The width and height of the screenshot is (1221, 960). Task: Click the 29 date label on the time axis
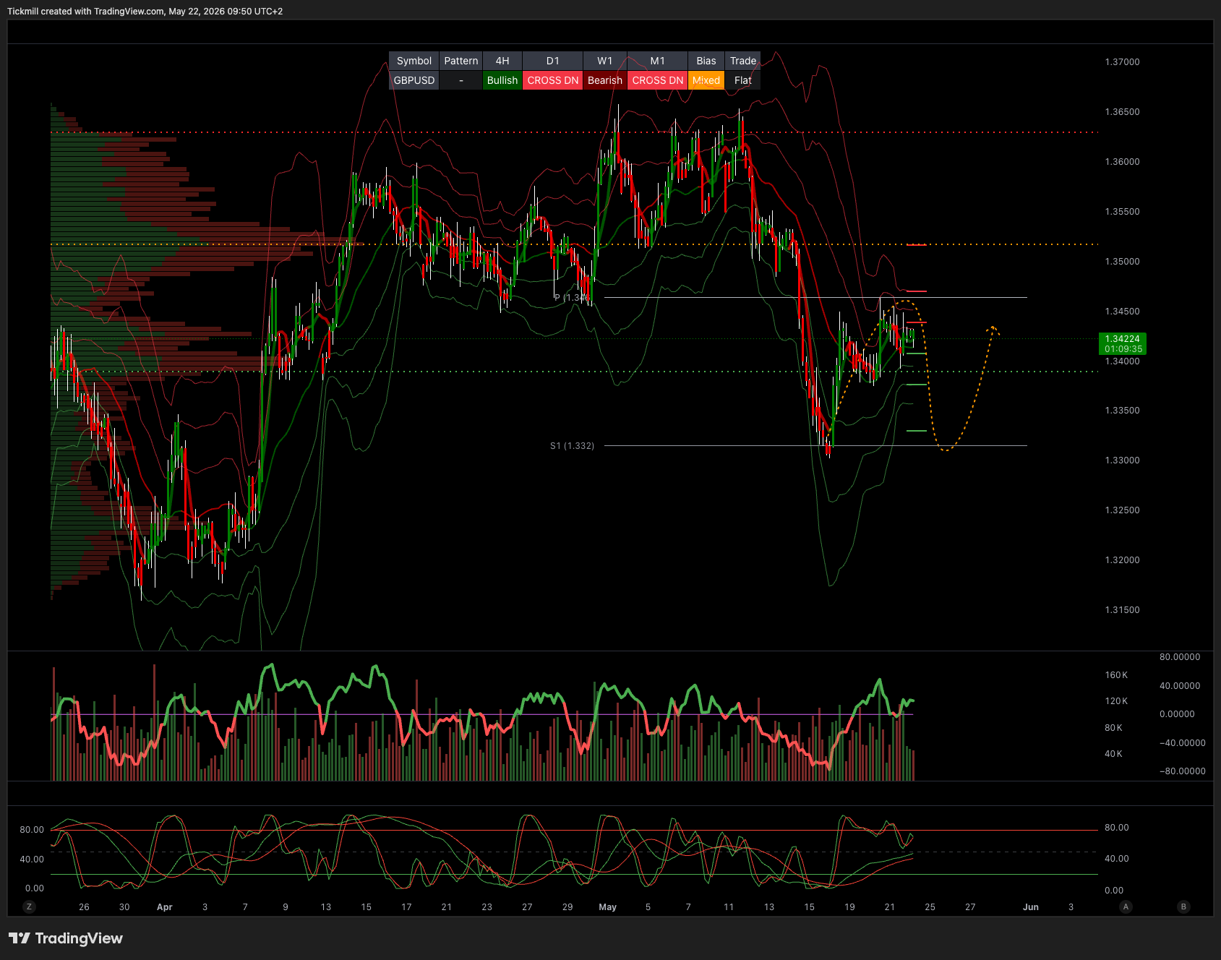click(567, 907)
